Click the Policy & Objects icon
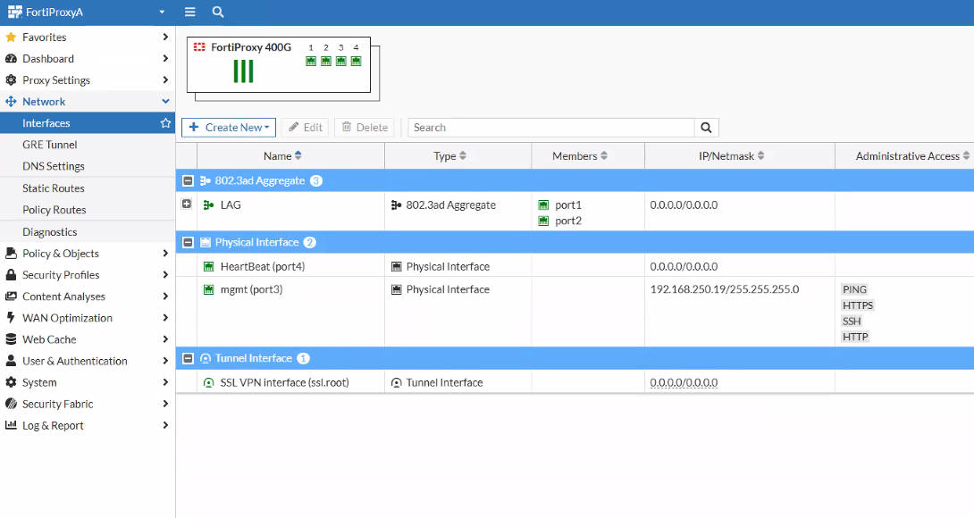This screenshot has width=974, height=518. coord(11,253)
